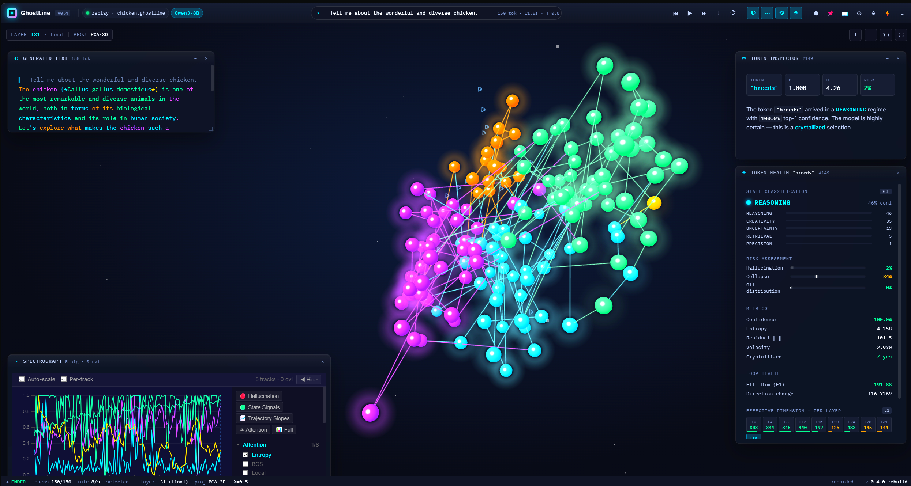This screenshot has height=486, width=911.
Task: Click the red pushpin icon
Action: click(830, 13)
